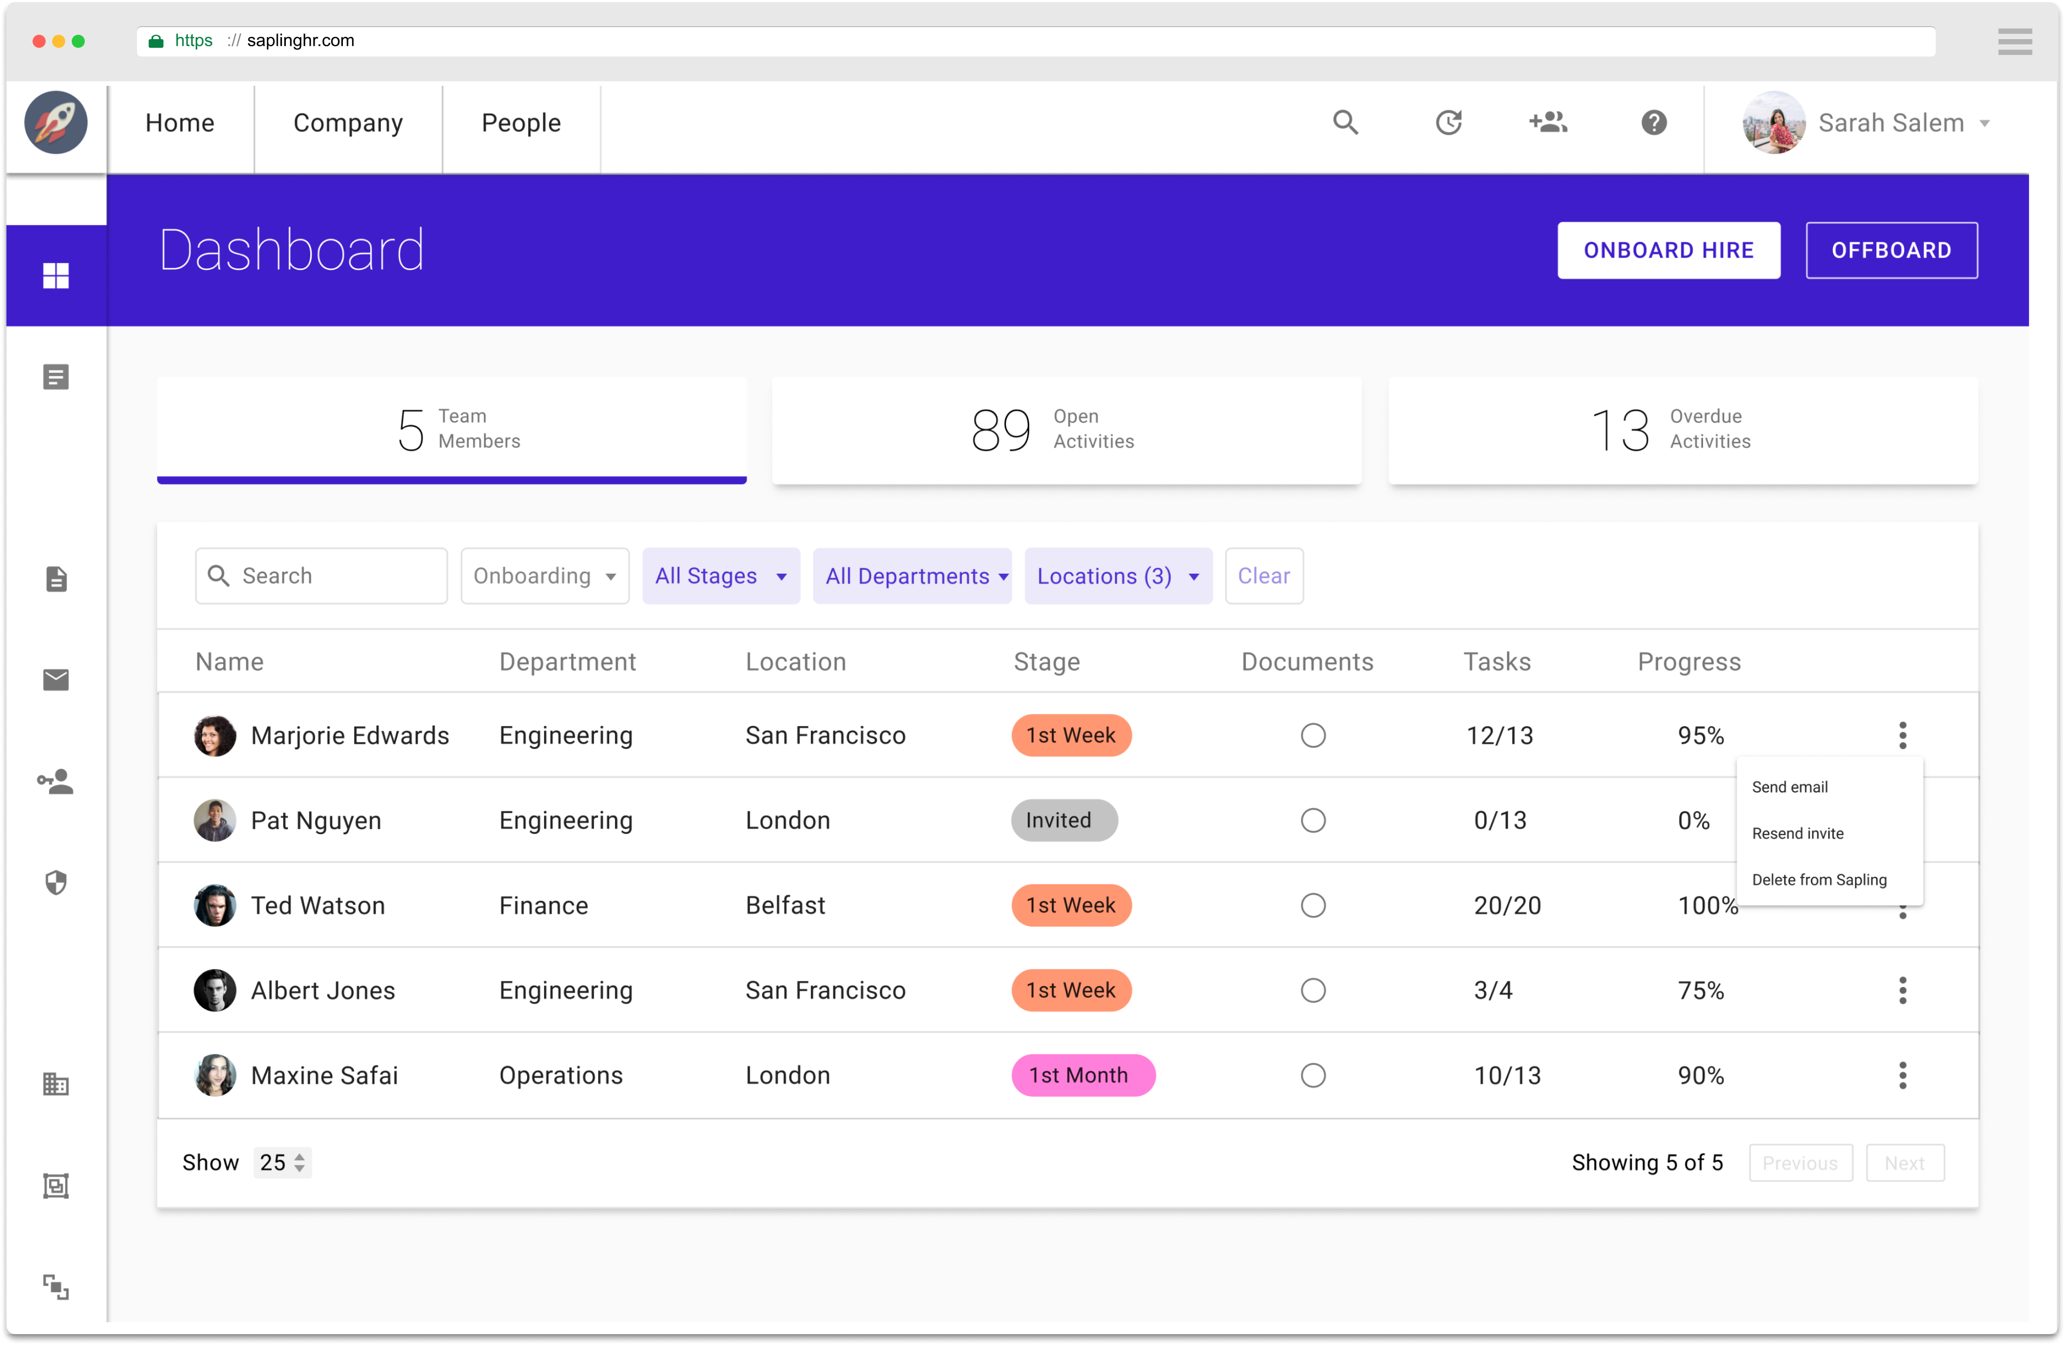Open the Company tab
The width and height of the screenshot is (2065, 1345).
coord(348,123)
